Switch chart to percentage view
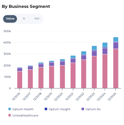Screen dimensions: 124x125 click(24, 19)
